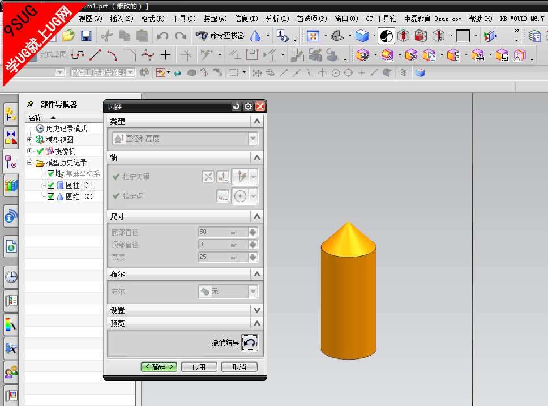Click the Cancel button
The height and width of the screenshot is (406, 548).
239,367
